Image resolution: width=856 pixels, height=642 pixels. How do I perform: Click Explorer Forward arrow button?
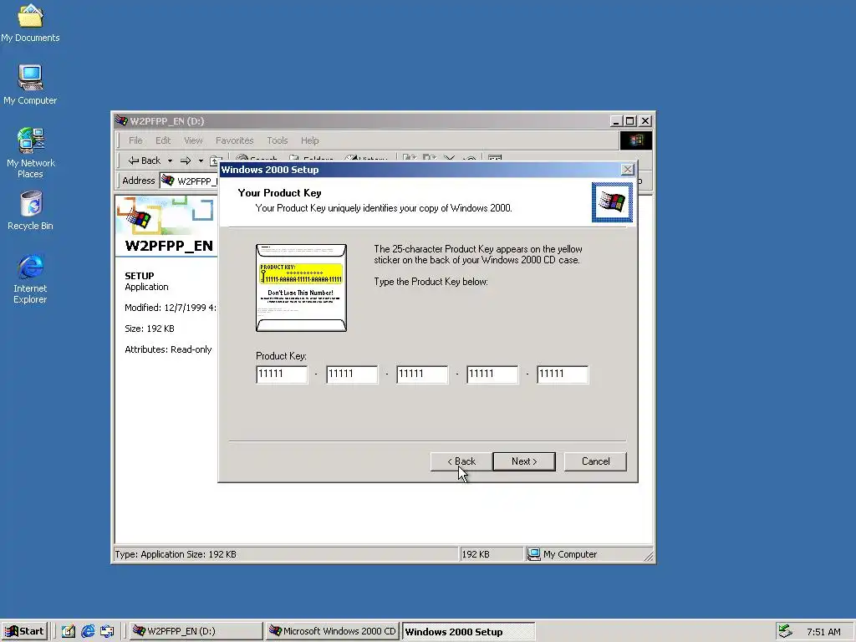coord(186,160)
